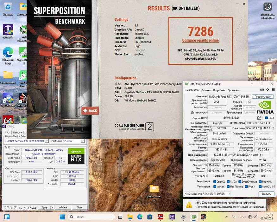Toggle the OpenGL 4.6 checkbox
This screenshot has height=222, width=277.
[260, 186]
